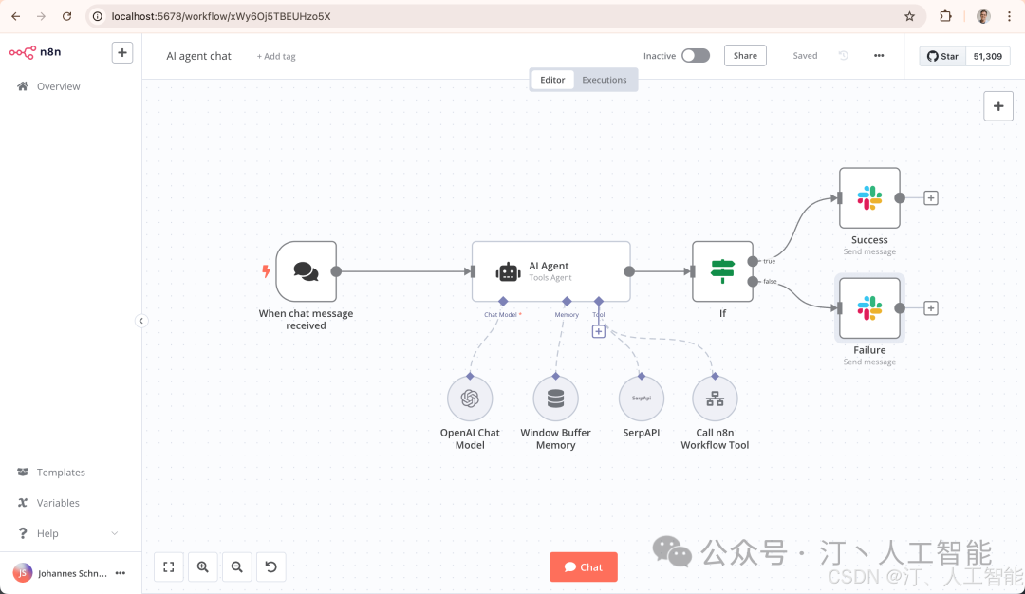The image size is (1025, 594).
Task: Toggle the Inactive workflow switch
Action: 696,56
